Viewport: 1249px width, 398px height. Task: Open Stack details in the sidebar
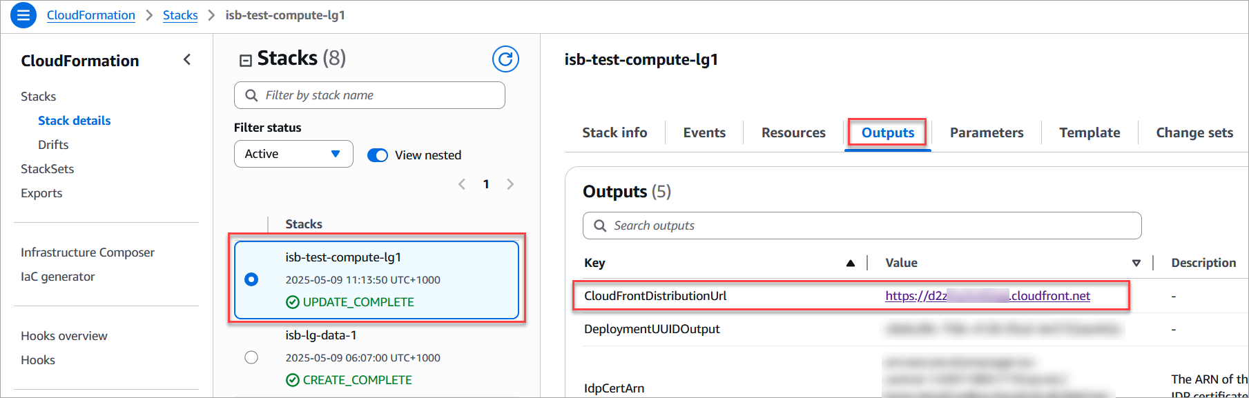74,121
